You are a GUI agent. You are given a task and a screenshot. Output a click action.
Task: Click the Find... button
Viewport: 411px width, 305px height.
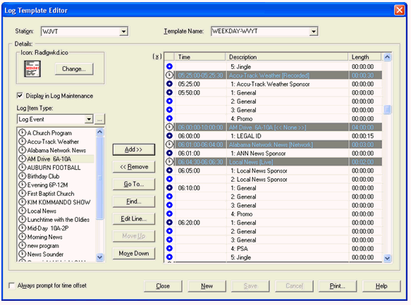tap(134, 201)
